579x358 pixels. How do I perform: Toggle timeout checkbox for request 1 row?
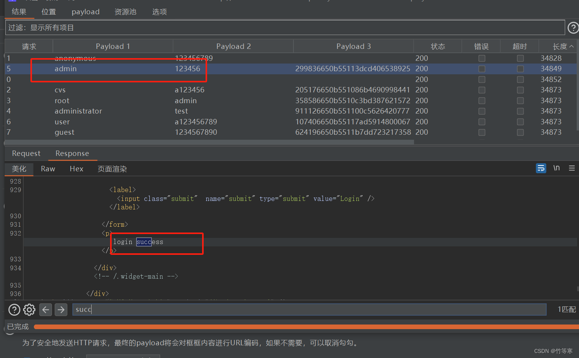point(520,58)
